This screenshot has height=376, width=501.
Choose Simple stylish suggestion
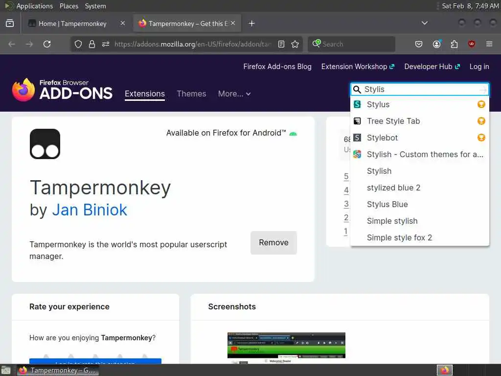pos(419,221)
